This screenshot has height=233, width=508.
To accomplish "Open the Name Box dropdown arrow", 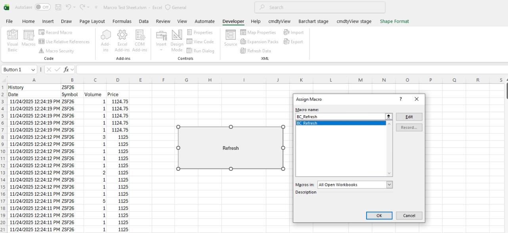I will (x=32, y=70).
